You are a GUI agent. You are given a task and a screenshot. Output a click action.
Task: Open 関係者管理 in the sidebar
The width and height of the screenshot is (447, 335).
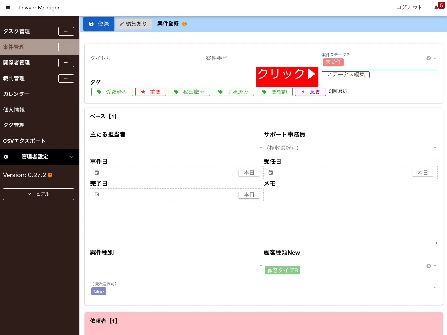(x=16, y=63)
